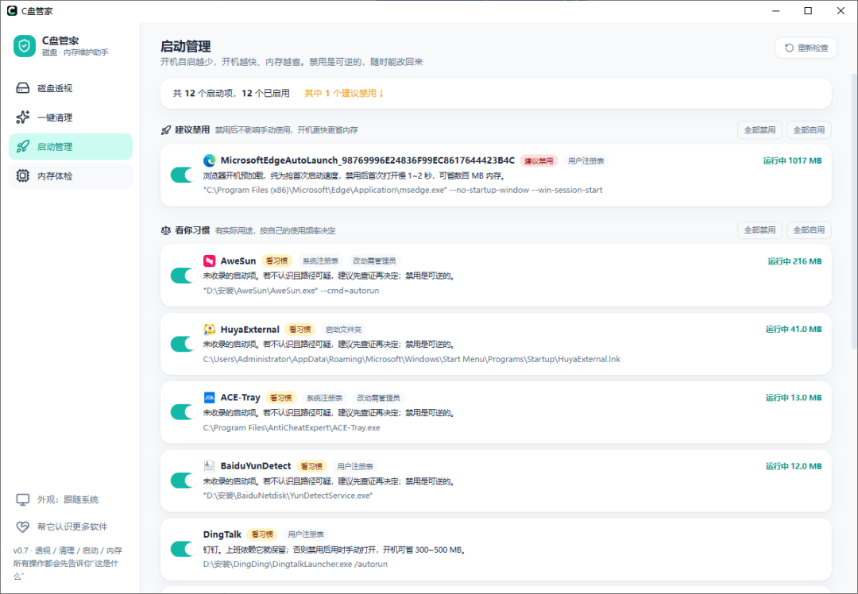Click the ACE-Tray app icon
Screen dimensions: 858x594
click(x=209, y=398)
